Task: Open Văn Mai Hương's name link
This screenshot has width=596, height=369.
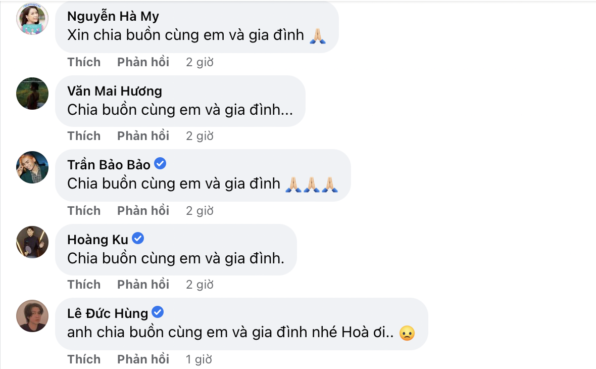Action: pos(115,91)
